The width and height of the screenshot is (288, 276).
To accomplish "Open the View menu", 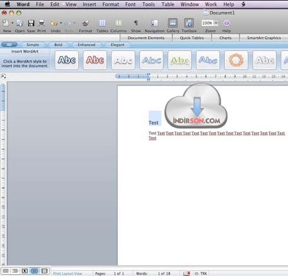I will 71,4.
